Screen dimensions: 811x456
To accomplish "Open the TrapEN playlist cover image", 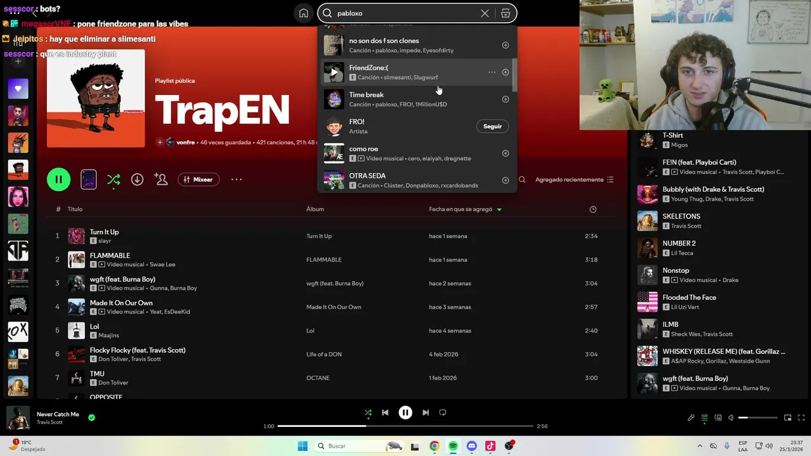I will point(96,98).
